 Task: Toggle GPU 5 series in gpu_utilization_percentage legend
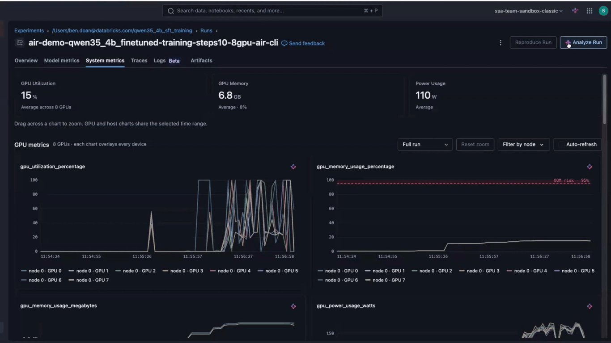(x=277, y=271)
